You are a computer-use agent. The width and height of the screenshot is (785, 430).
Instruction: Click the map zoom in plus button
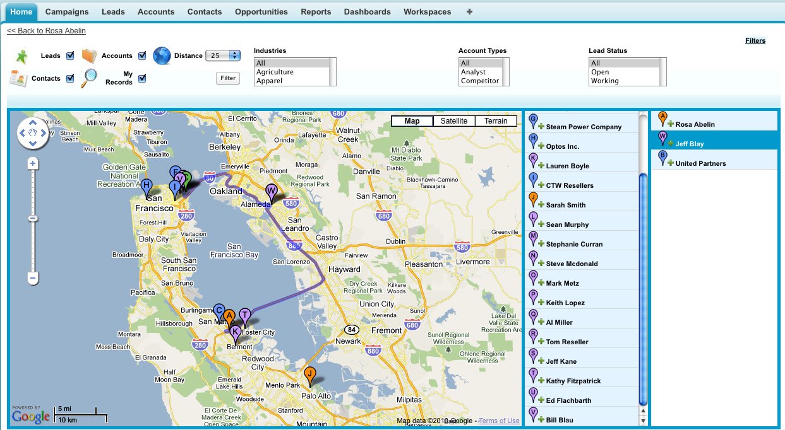tap(33, 164)
